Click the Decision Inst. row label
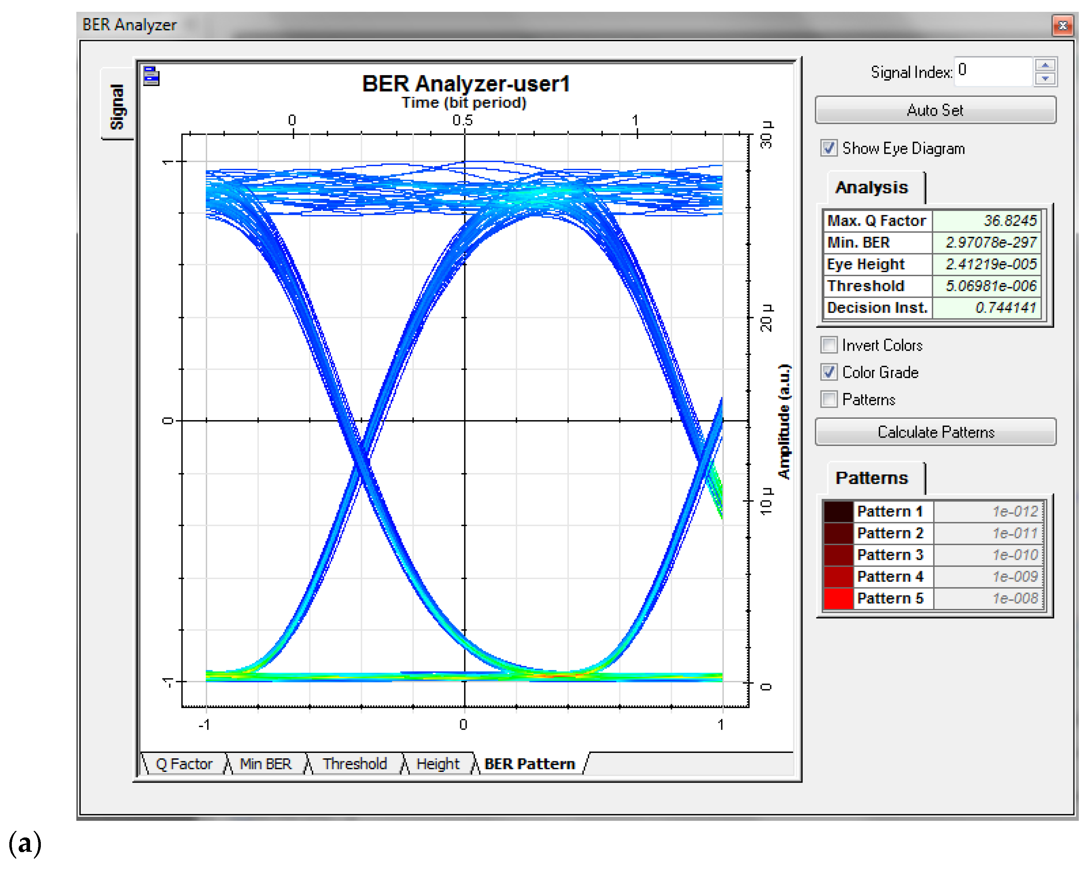The image size is (1091, 874). click(x=878, y=308)
